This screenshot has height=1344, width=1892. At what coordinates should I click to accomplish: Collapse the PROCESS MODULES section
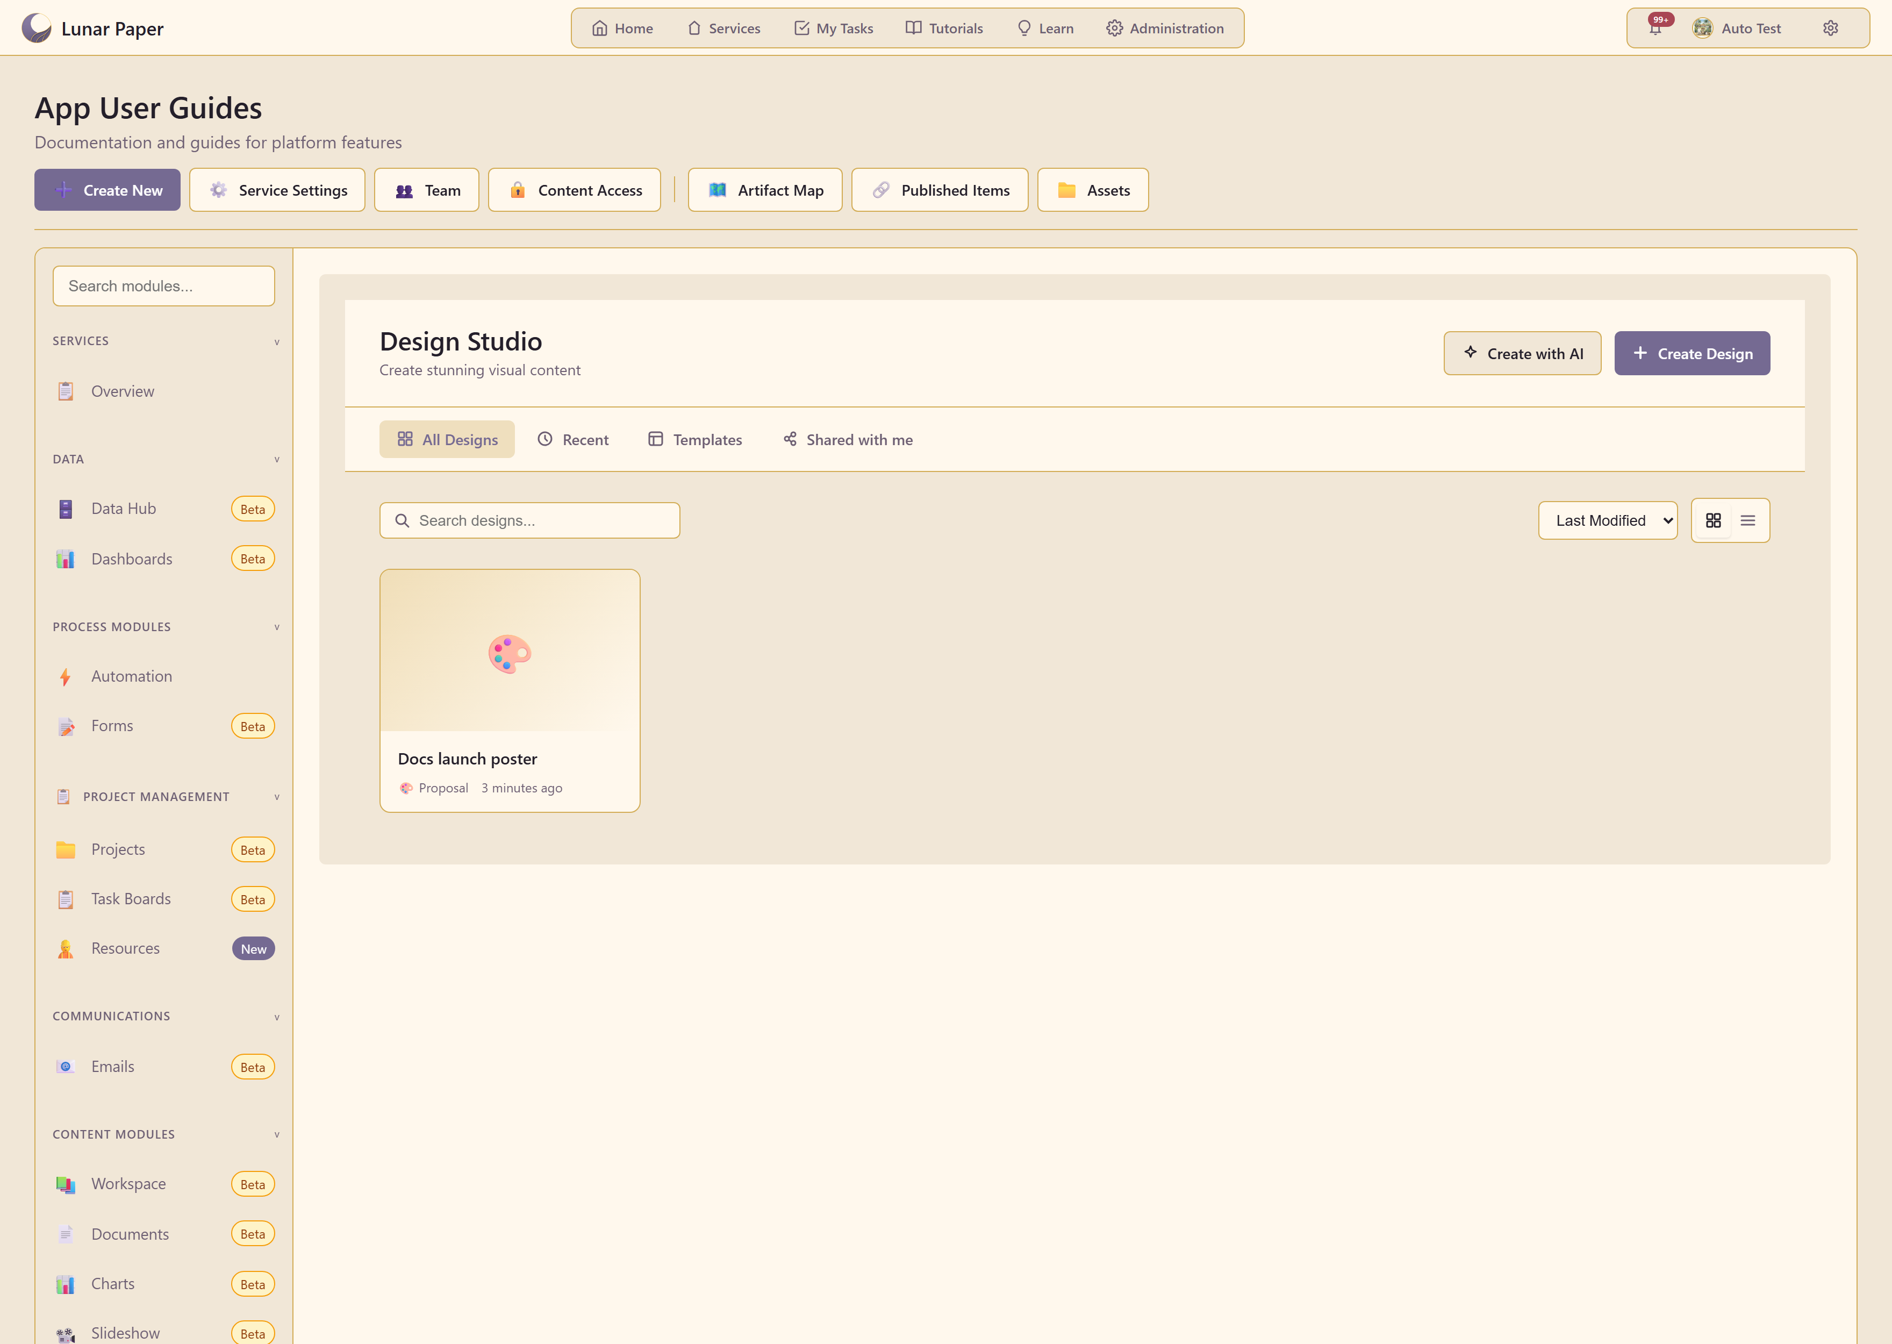276,627
